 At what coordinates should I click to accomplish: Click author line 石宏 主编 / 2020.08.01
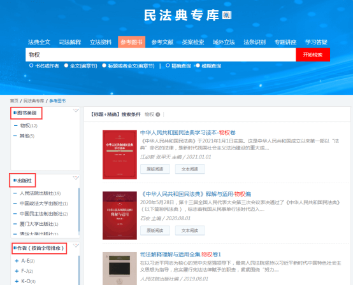pos(165,218)
